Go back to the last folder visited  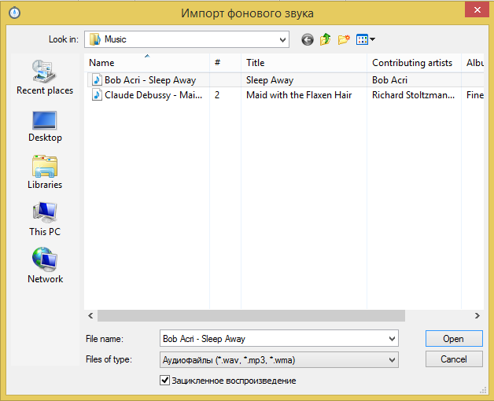[307, 39]
